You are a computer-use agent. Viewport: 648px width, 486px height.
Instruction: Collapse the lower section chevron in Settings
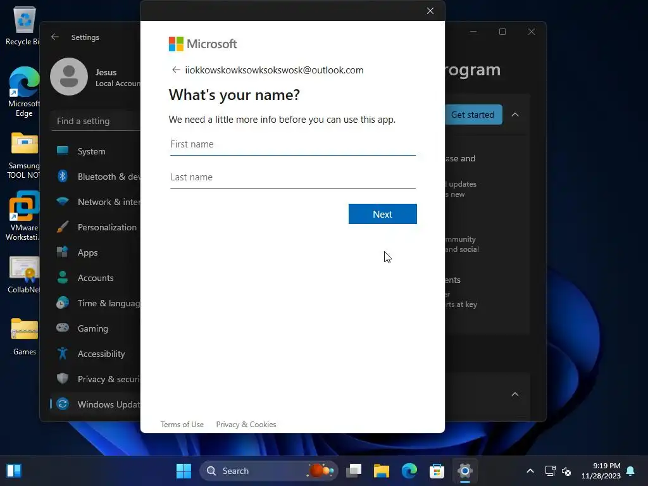pyautogui.click(x=515, y=394)
